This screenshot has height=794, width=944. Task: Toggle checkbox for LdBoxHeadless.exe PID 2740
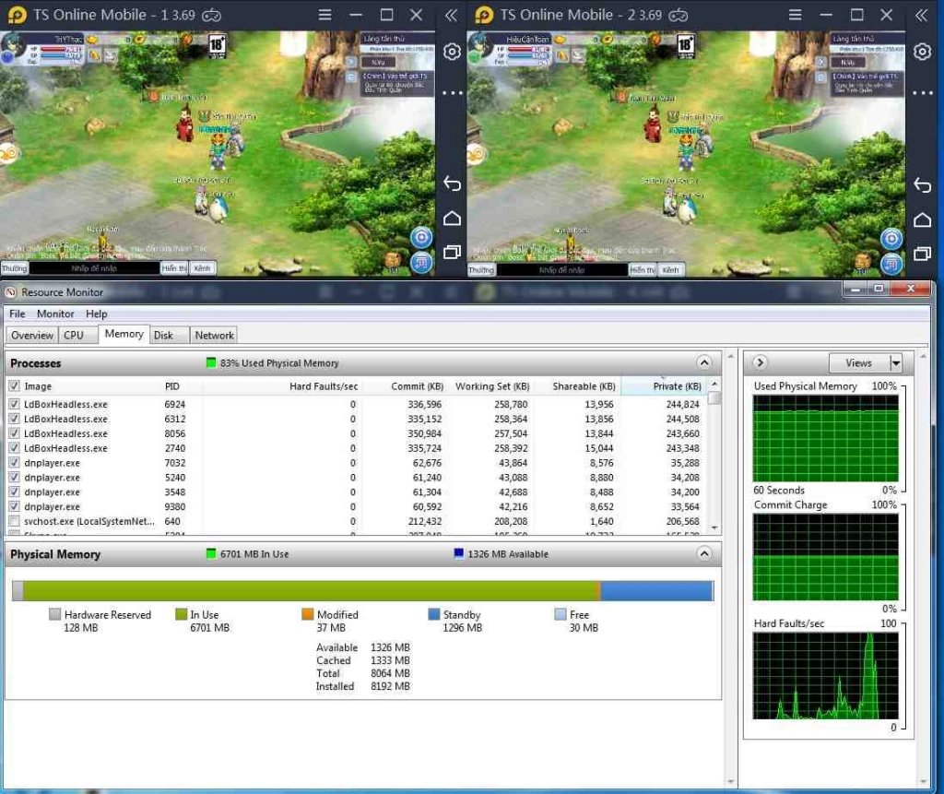point(15,447)
